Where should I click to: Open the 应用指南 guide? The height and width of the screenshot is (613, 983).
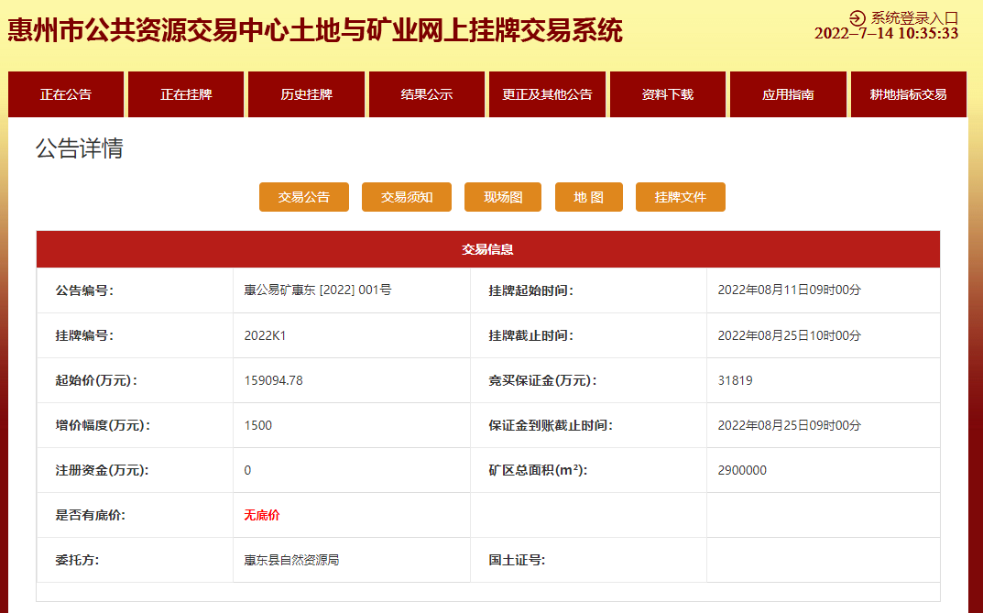tap(787, 93)
